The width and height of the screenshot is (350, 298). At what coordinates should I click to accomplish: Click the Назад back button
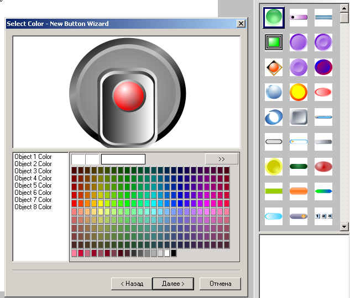click(132, 284)
